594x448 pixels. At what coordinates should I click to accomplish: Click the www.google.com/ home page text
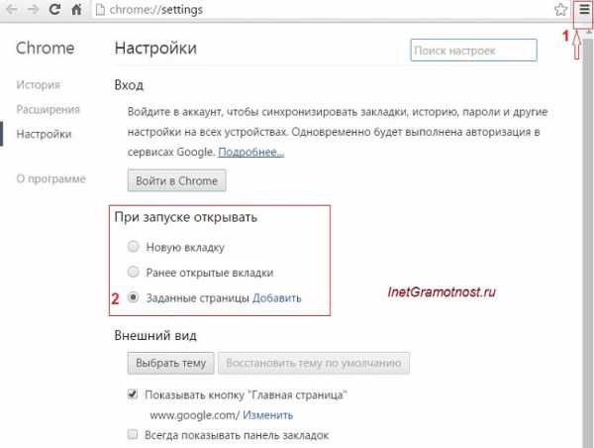195,415
